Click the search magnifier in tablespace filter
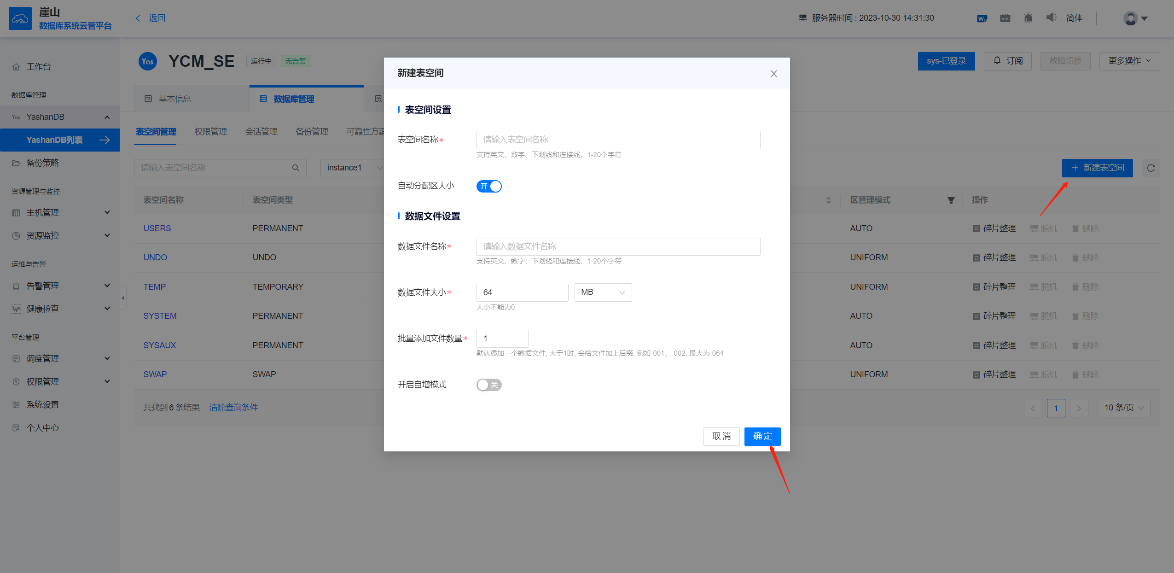 pyautogui.click(x=296, y=168)
